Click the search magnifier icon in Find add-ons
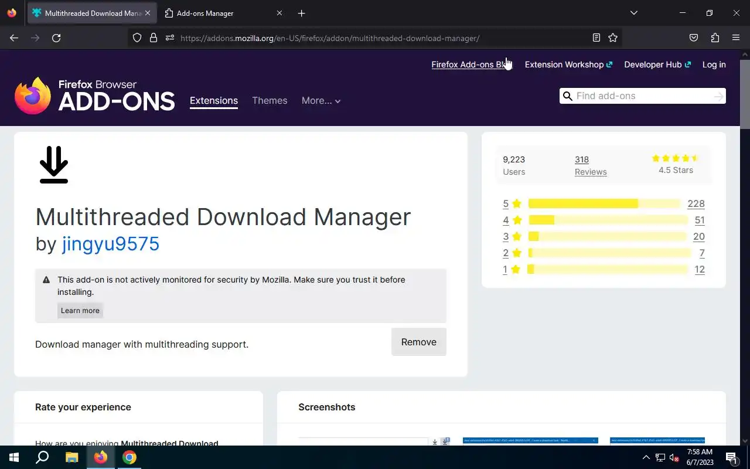The image size is (750, 469). pyautogui.click(x=567, y=96)
